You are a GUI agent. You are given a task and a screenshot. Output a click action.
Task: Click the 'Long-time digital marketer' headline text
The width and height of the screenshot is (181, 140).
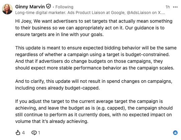click(x=41, y=13)
